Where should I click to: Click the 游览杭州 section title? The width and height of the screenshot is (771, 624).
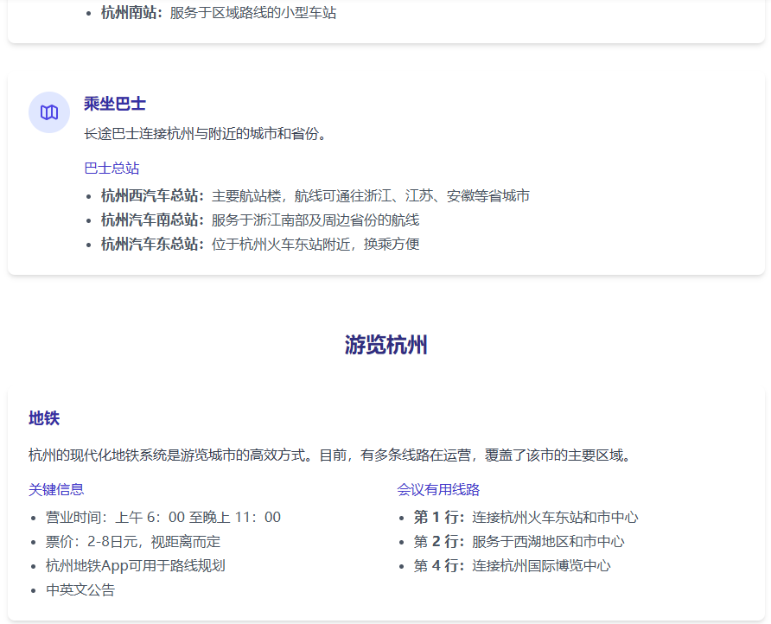(x=385, y=346)
